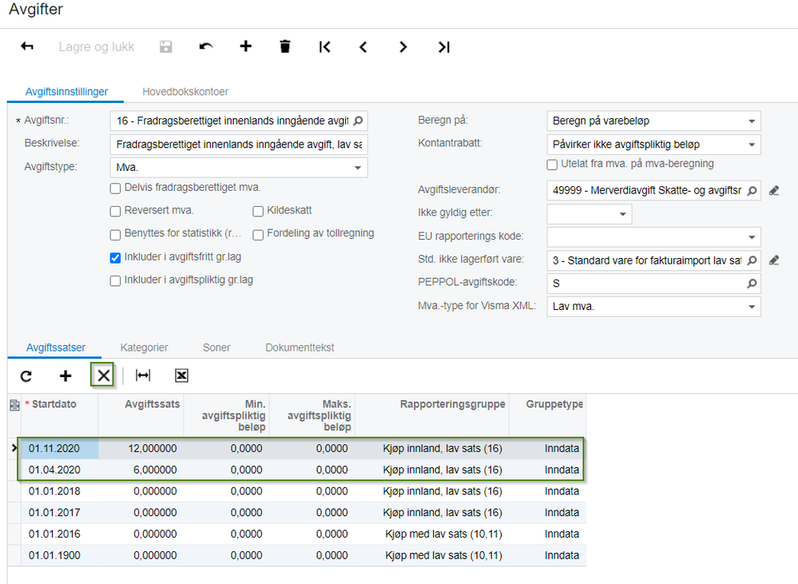
Task: Click fit-to-width columns icon
Action: pos(143,375)
